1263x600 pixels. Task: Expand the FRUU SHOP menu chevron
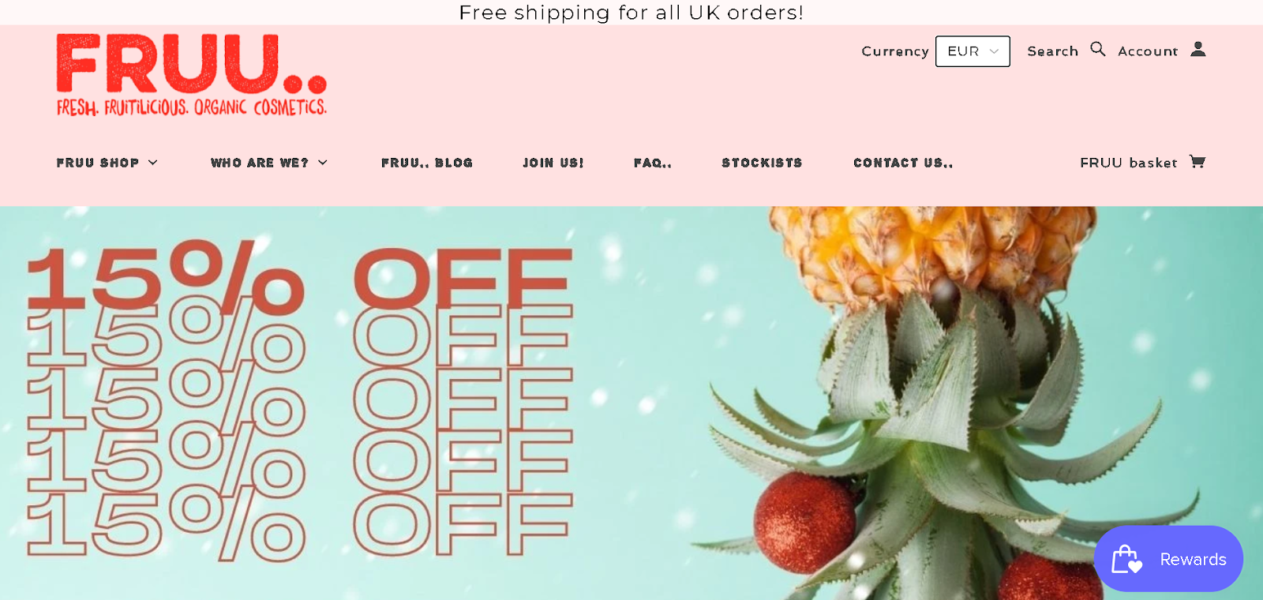pyautogui.click(x=153, y=163)
